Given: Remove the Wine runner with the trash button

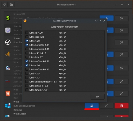Looking at the screenshot, I should click(x=121, y=106).
